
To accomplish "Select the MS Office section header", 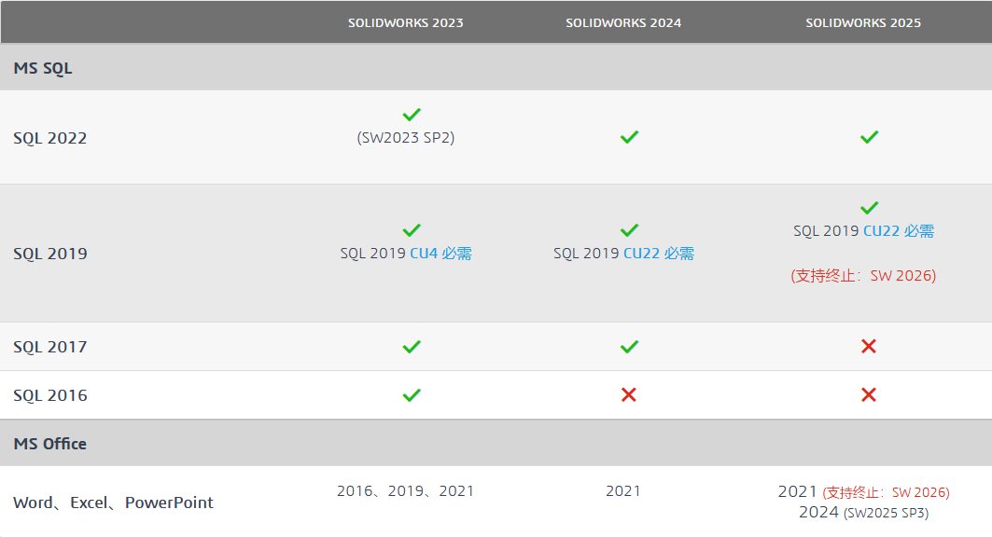I will [496, 444].
